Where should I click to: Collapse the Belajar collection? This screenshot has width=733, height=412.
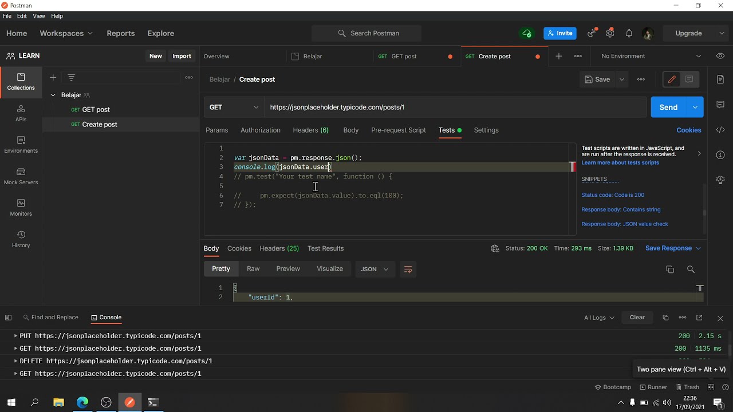pyautogui.click(x=53, y=95)
